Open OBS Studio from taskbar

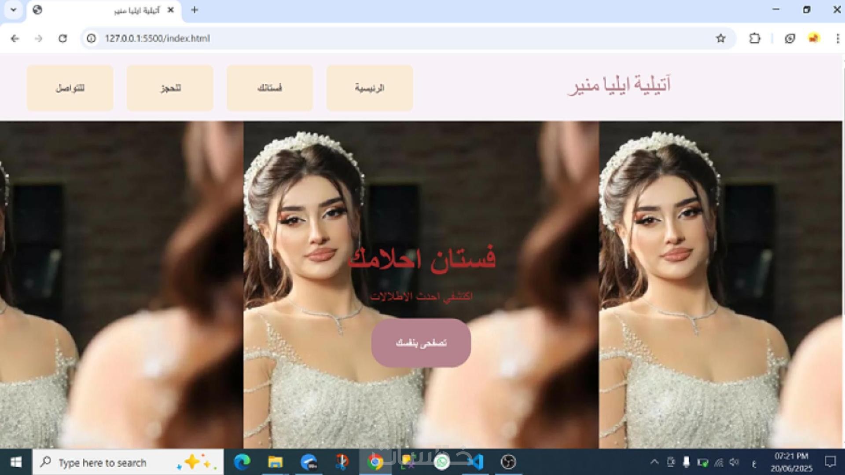click(508, 462)
